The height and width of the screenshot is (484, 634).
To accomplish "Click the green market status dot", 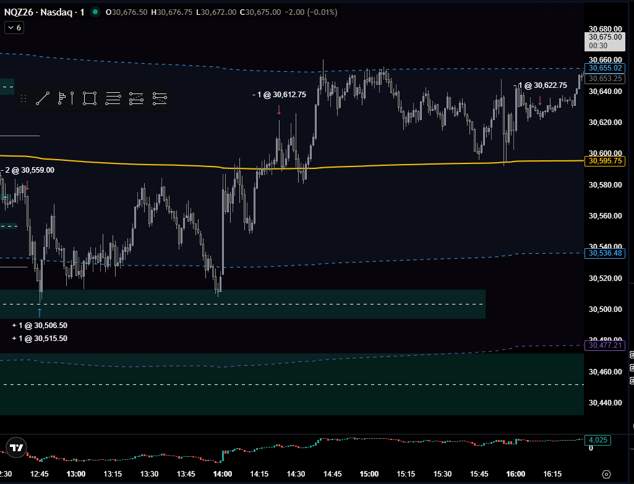I will (95, 12).
